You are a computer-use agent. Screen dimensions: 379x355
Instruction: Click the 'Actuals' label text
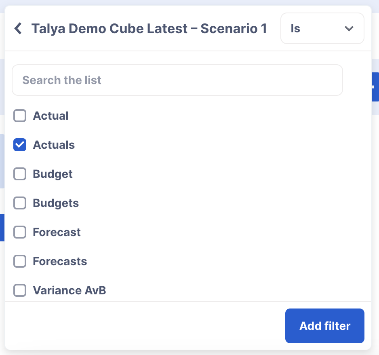click(x=54, y=145)
